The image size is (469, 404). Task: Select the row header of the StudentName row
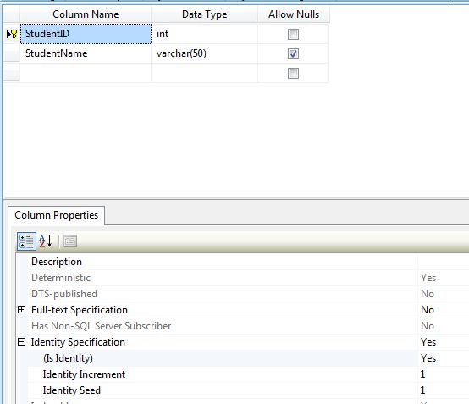pos(12,53)
